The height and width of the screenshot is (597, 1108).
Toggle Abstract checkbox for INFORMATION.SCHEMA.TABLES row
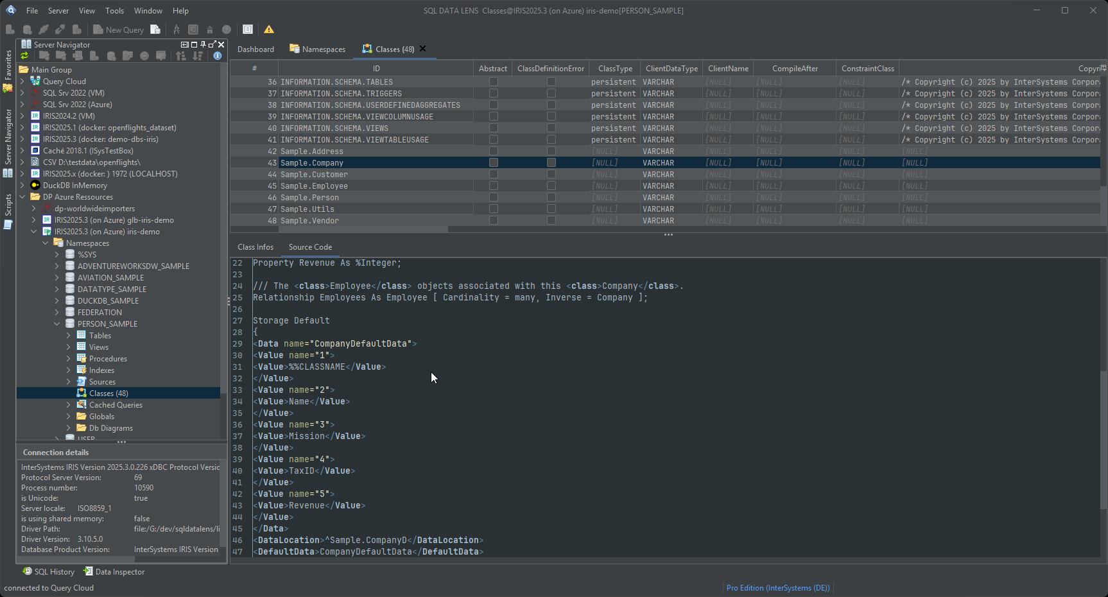(x=493, y=82)
